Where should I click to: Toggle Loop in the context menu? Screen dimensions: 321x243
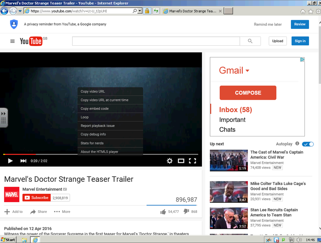[110, 117]
